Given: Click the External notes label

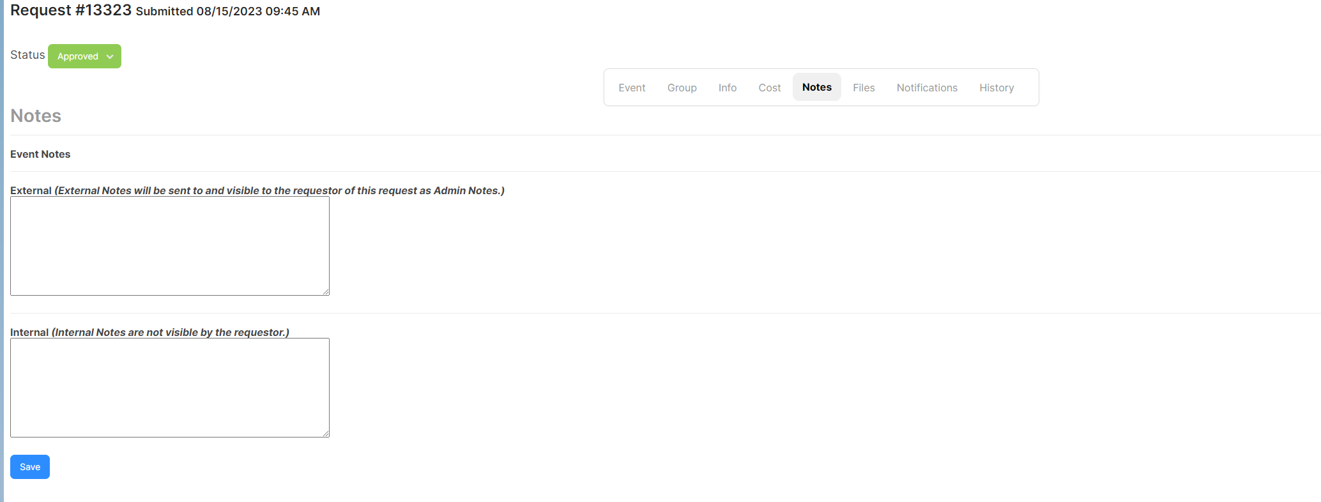Looking at the screenshot, I should tap(257, 190).
